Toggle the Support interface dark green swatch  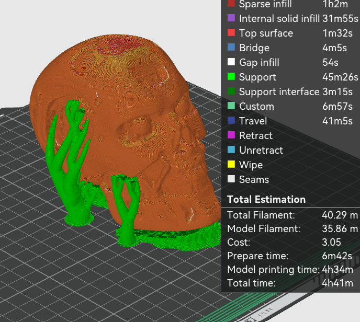(x=231, y=91)
